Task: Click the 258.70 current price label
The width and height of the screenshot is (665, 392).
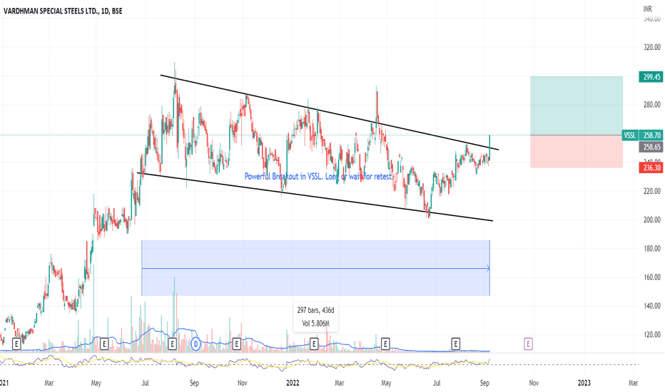Action: [651, 135]
